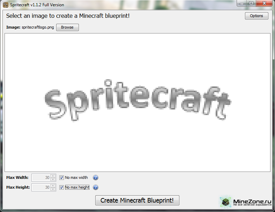Increase Max Width with the up arrow

53,176
